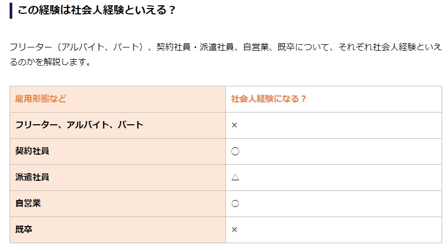This screenshot has width=448, height=248.
Task: Select the 既卒 row label in table
Action: tap(24, 230)
